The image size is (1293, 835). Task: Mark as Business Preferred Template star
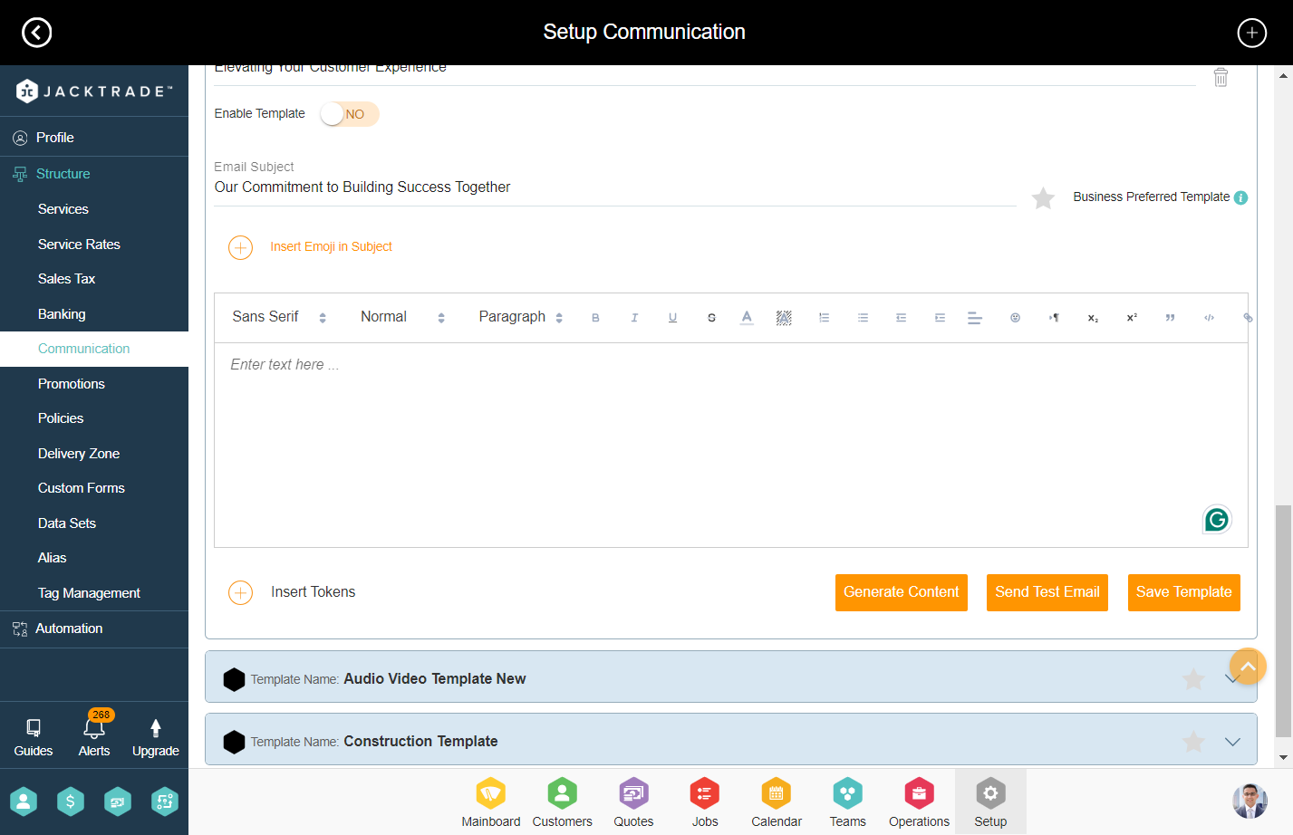click(x=1043, y=197)
